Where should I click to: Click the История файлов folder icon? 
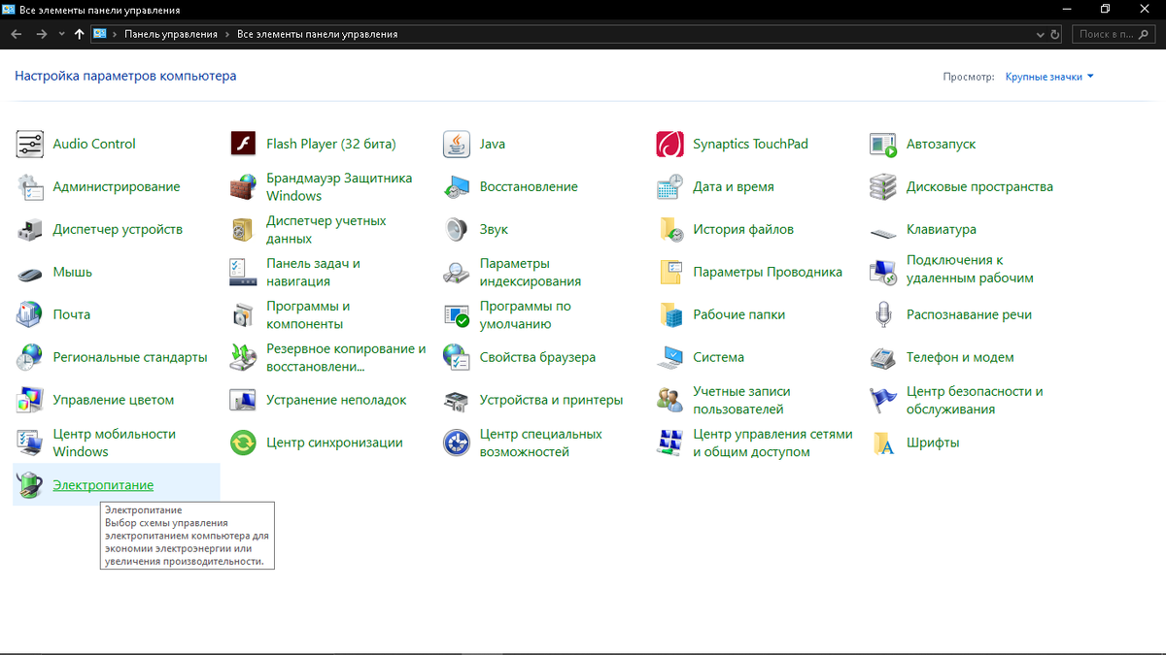point(669,229)
